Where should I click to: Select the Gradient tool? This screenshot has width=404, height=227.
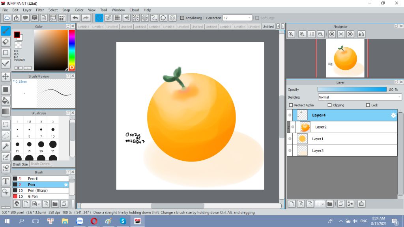coord(6,112)
